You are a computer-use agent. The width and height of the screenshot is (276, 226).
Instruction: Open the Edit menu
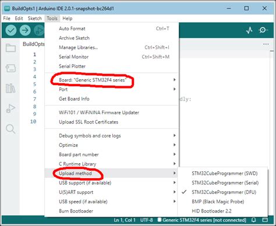click(19, 19)
